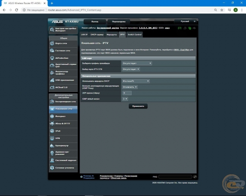The width and height of the screenshot is (246, 196).
Task: Open Chrome three-dot menu
Action: [x=242, y=10]
